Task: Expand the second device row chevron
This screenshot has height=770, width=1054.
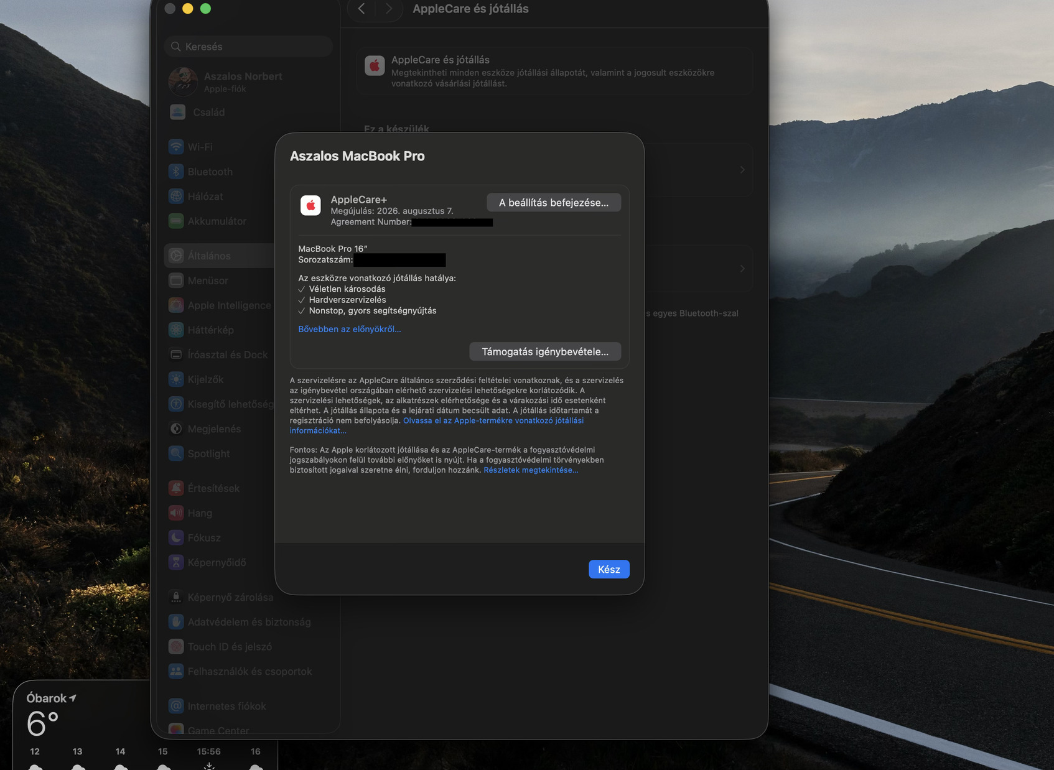Action: (x=742, y=269)
